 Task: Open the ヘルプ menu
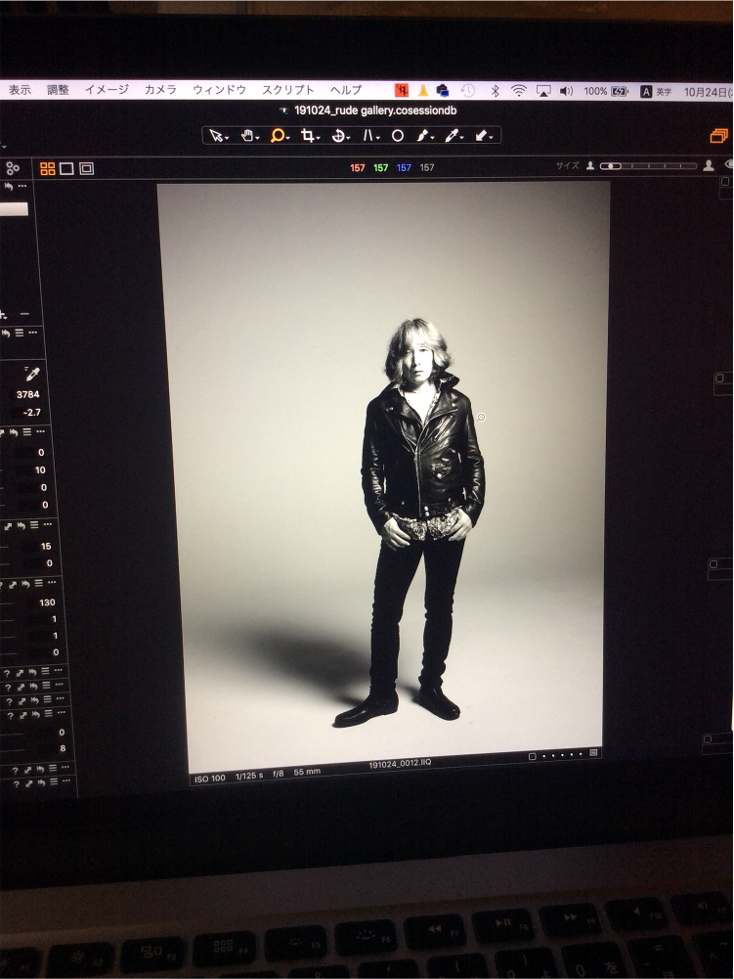pyautogui.click(x=346, y=90)
